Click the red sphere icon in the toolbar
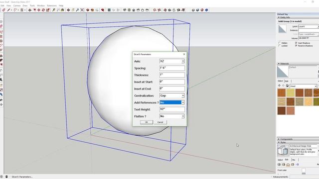 coord(202,10)
